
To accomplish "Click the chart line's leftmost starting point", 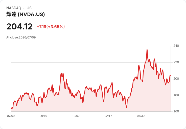I will pos(11,109).
